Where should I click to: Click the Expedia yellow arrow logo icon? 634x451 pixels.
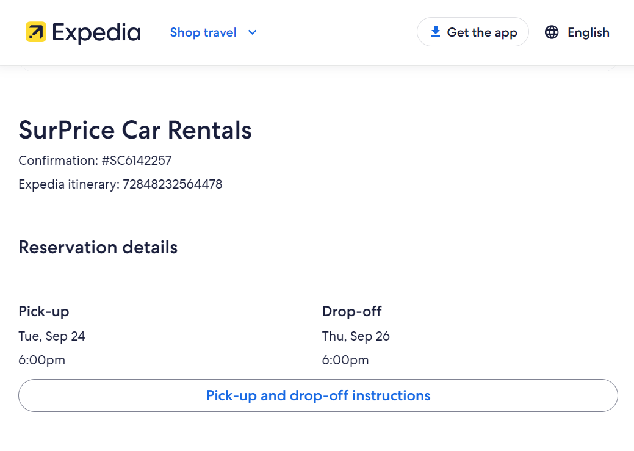pyautogui.click(x=36, y=32)
